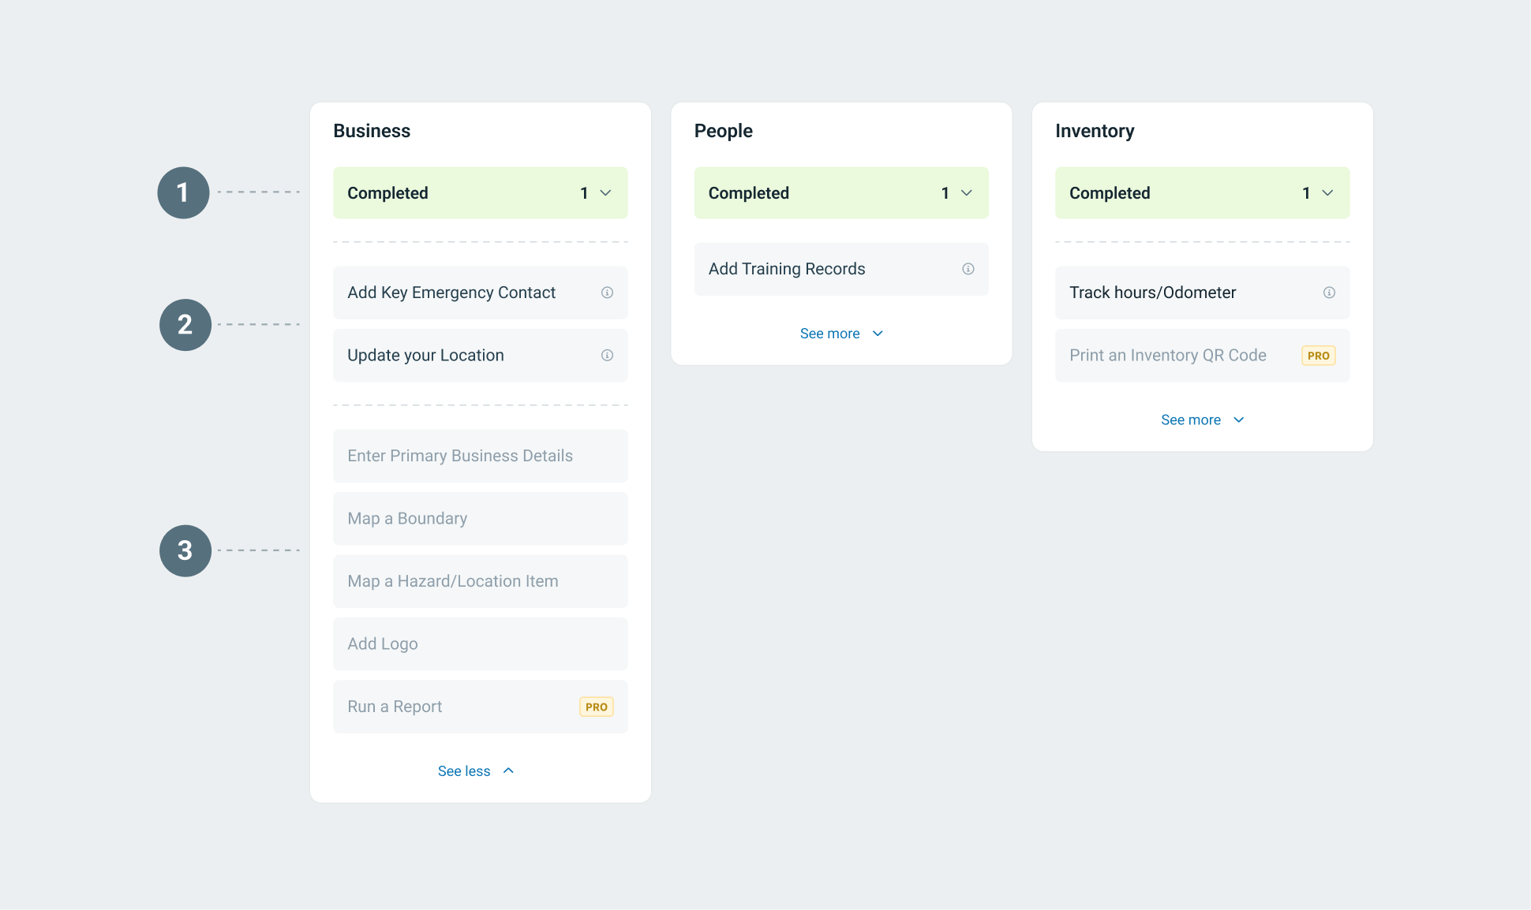The height and width of the screenshot is (910, 1531).
Task: Show more People tasks with See more
Action: pyautogui.click(x=840, y=334)
